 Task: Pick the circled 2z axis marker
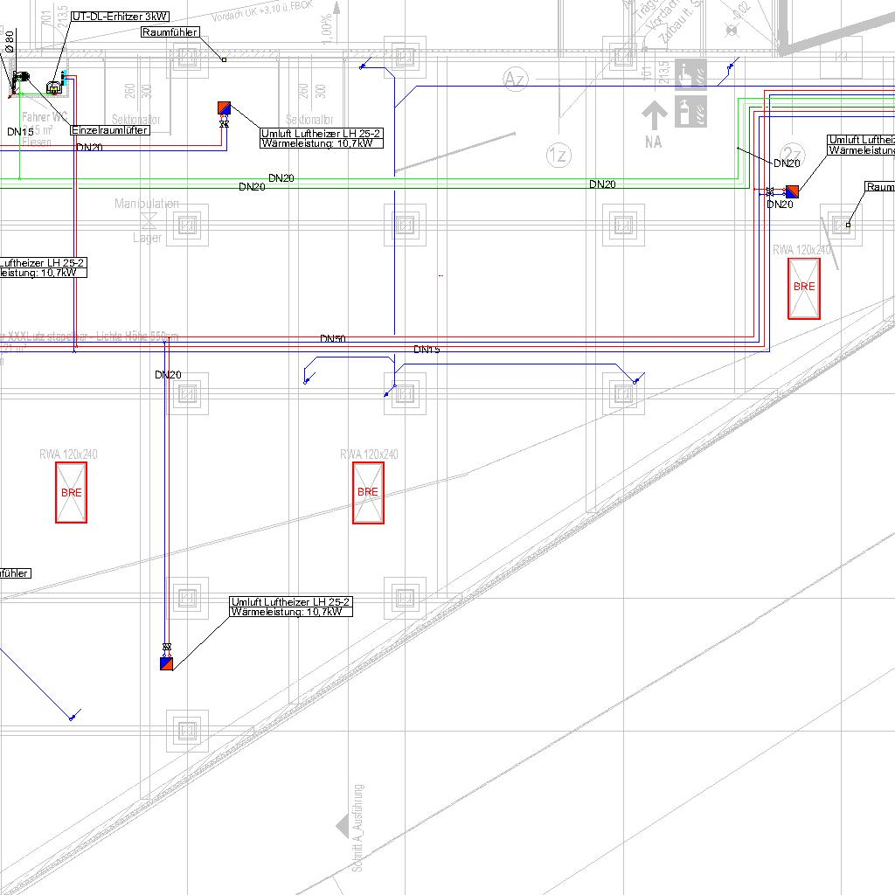(x=792, y=154)
